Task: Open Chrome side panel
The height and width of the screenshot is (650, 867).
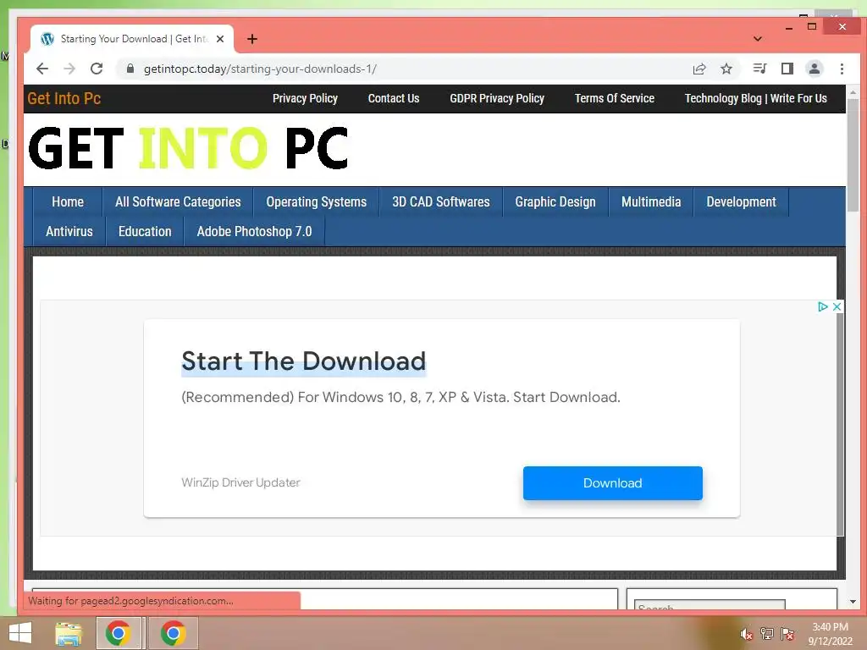Action: click(x=787, y=69)
